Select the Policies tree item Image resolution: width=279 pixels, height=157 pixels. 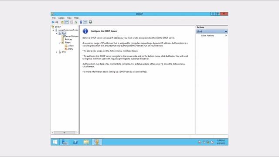click(x=68, y=39)
